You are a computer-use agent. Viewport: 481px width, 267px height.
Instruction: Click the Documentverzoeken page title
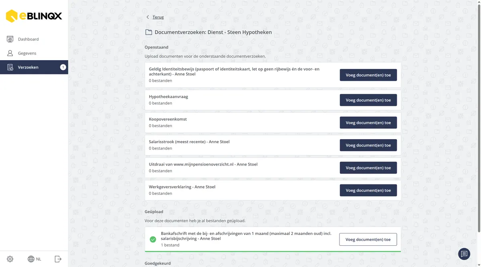coord(213,32)
